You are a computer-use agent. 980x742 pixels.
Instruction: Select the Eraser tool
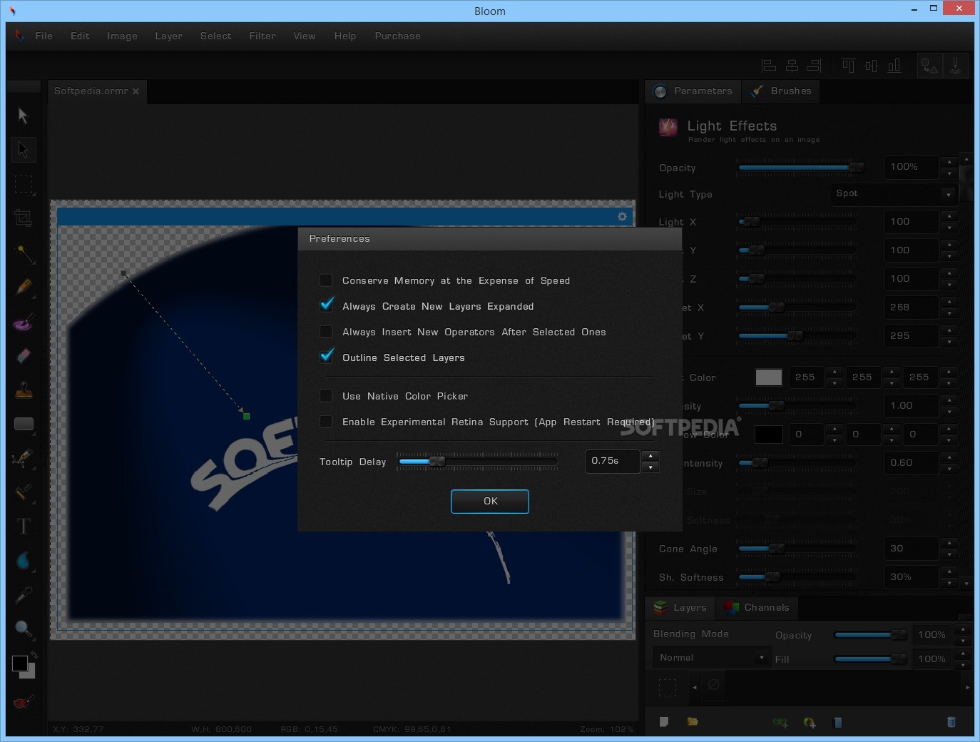(x=24, y=355)
